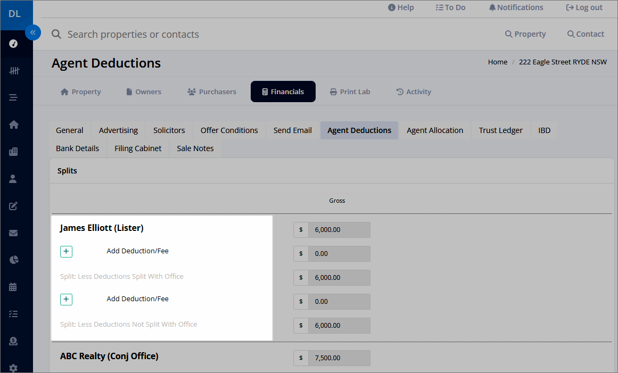Switch to the Agent Allocation tab
The height and width of the screenshot is (373, 618).
(435, 130)
